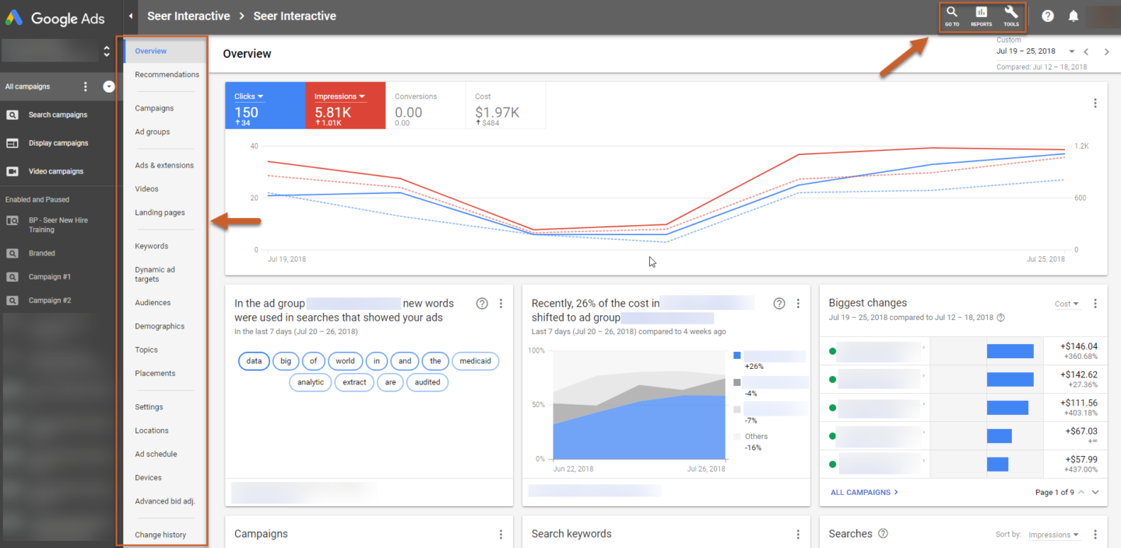This screenshot has width=1121, height=548.
Task: Open the notifications bell icon
Action: [x=1073, y=16]
